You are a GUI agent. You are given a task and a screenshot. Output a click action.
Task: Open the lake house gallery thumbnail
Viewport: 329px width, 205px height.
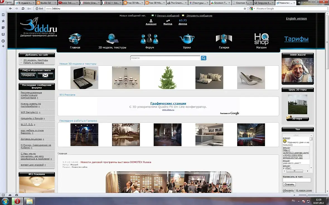[126, 134]
